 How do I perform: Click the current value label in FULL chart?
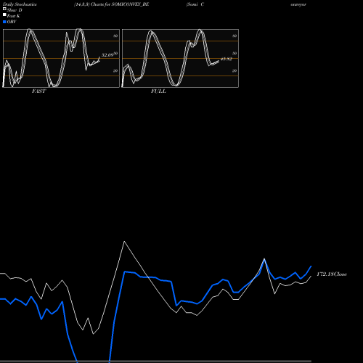(227, 59)
